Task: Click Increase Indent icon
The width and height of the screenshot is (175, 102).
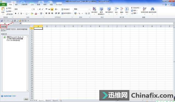Action: coord(59,13)
